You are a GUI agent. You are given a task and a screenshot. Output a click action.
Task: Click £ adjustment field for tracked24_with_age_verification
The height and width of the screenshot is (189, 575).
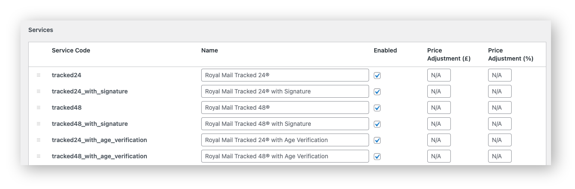coord(439,140)
